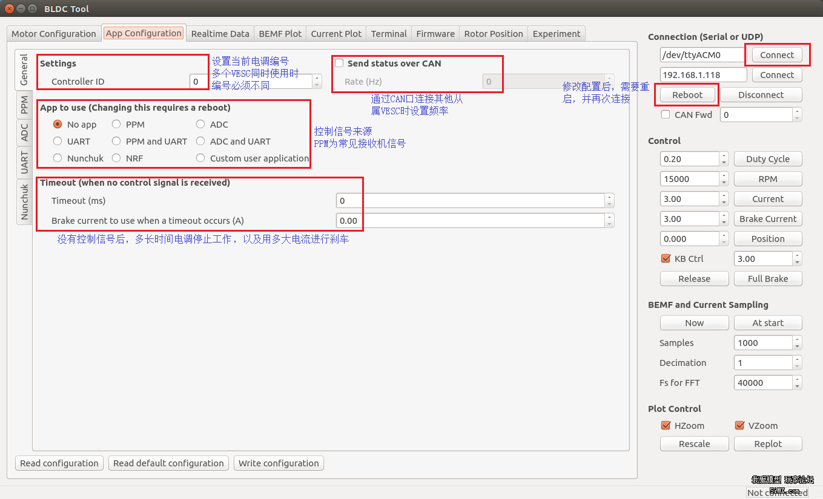Select the PPM app radio button

pos(128,125)
